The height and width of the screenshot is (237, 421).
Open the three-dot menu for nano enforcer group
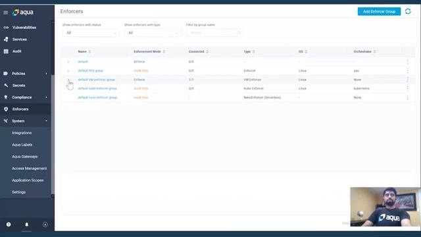click(408, 97)
